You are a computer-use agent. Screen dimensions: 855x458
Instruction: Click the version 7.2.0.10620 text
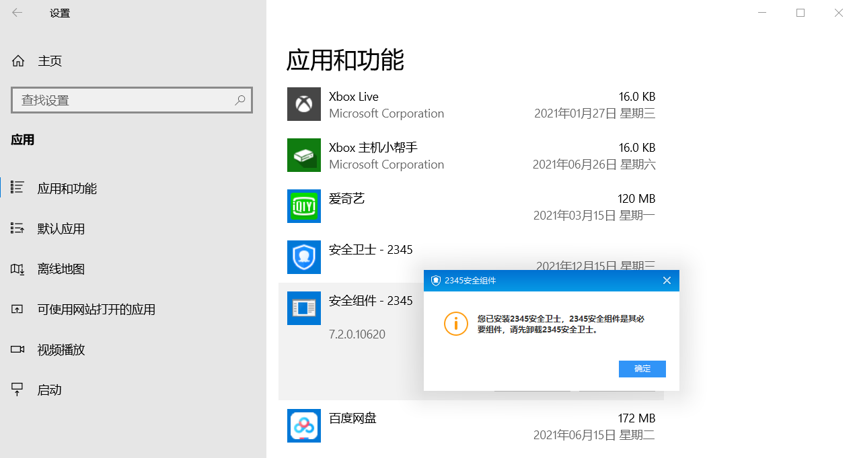coord(357,334)
